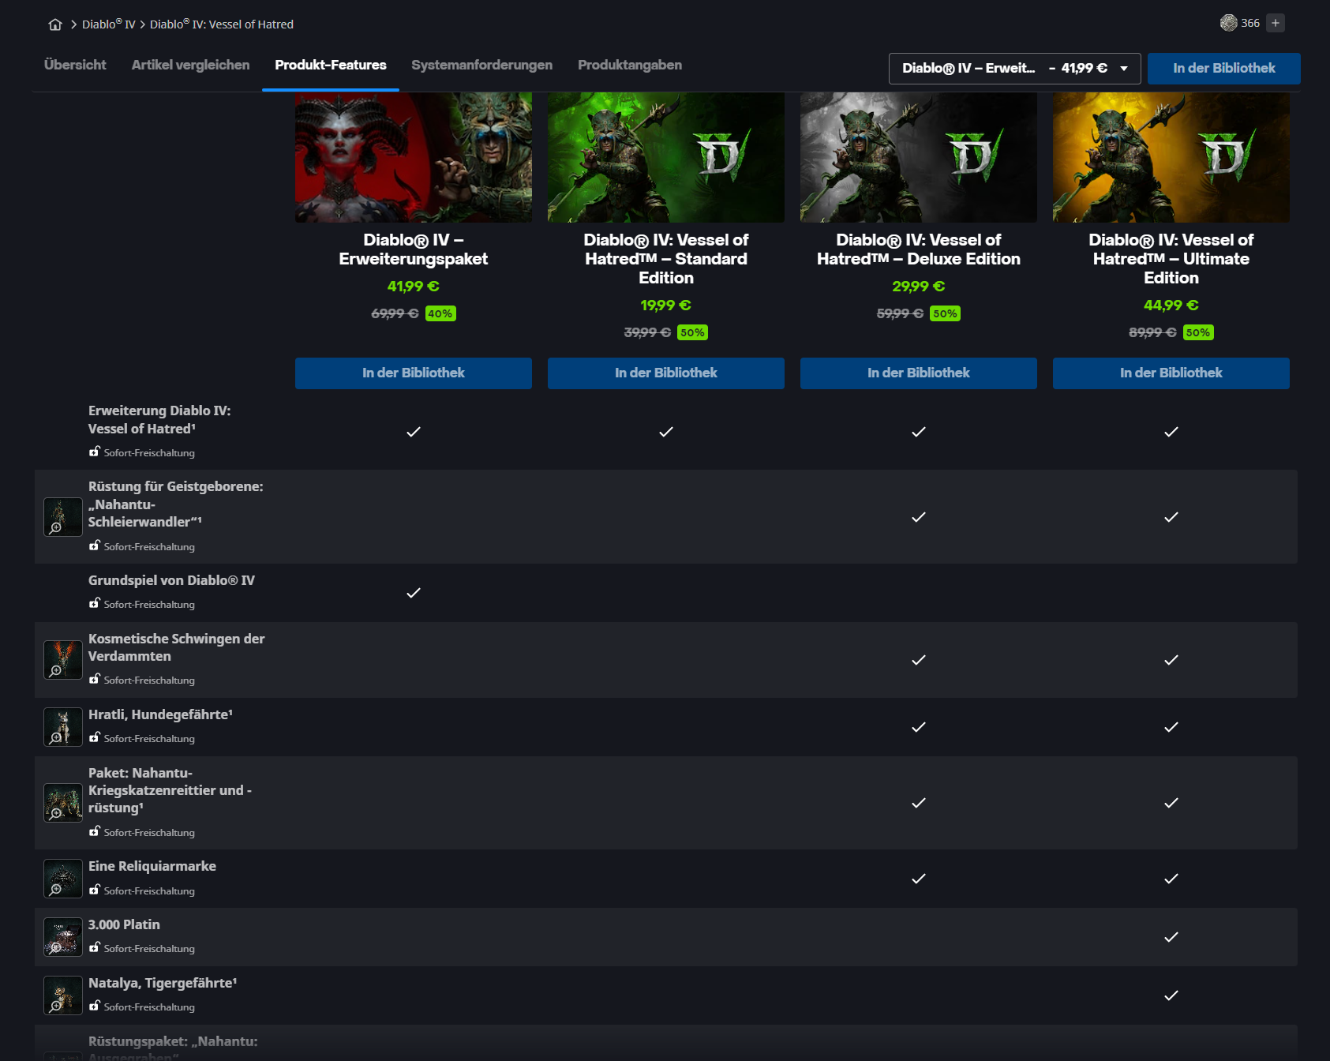Click unlock icon under Vessel of Hatred row

(95, 452)
